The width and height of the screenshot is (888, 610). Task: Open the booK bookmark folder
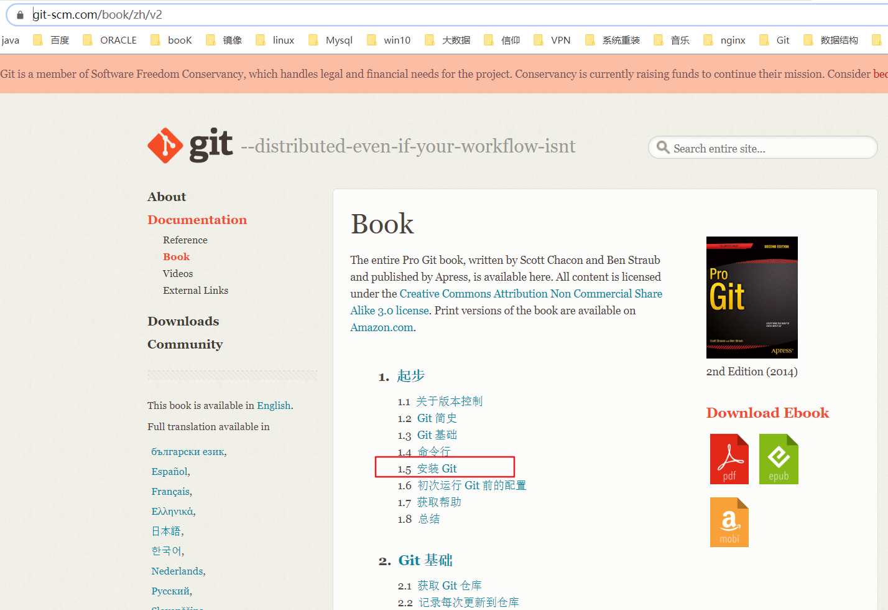(172, 40)
